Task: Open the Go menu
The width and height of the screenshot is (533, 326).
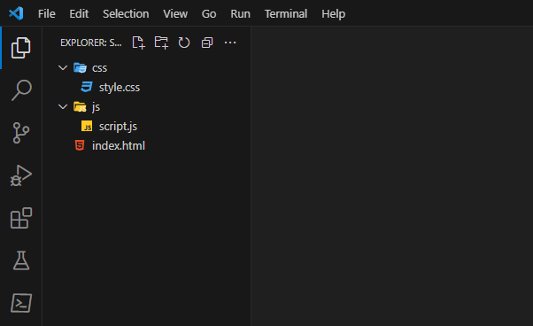Action: (x=209, y=13)
